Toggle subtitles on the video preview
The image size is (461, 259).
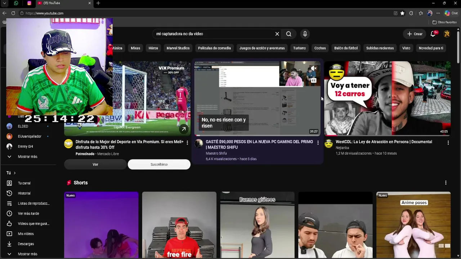(x=314, y=81)
